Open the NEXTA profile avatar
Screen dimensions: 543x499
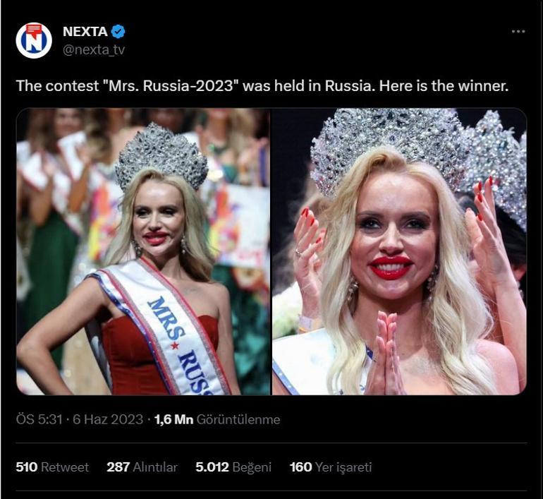[x=34, y=40]
